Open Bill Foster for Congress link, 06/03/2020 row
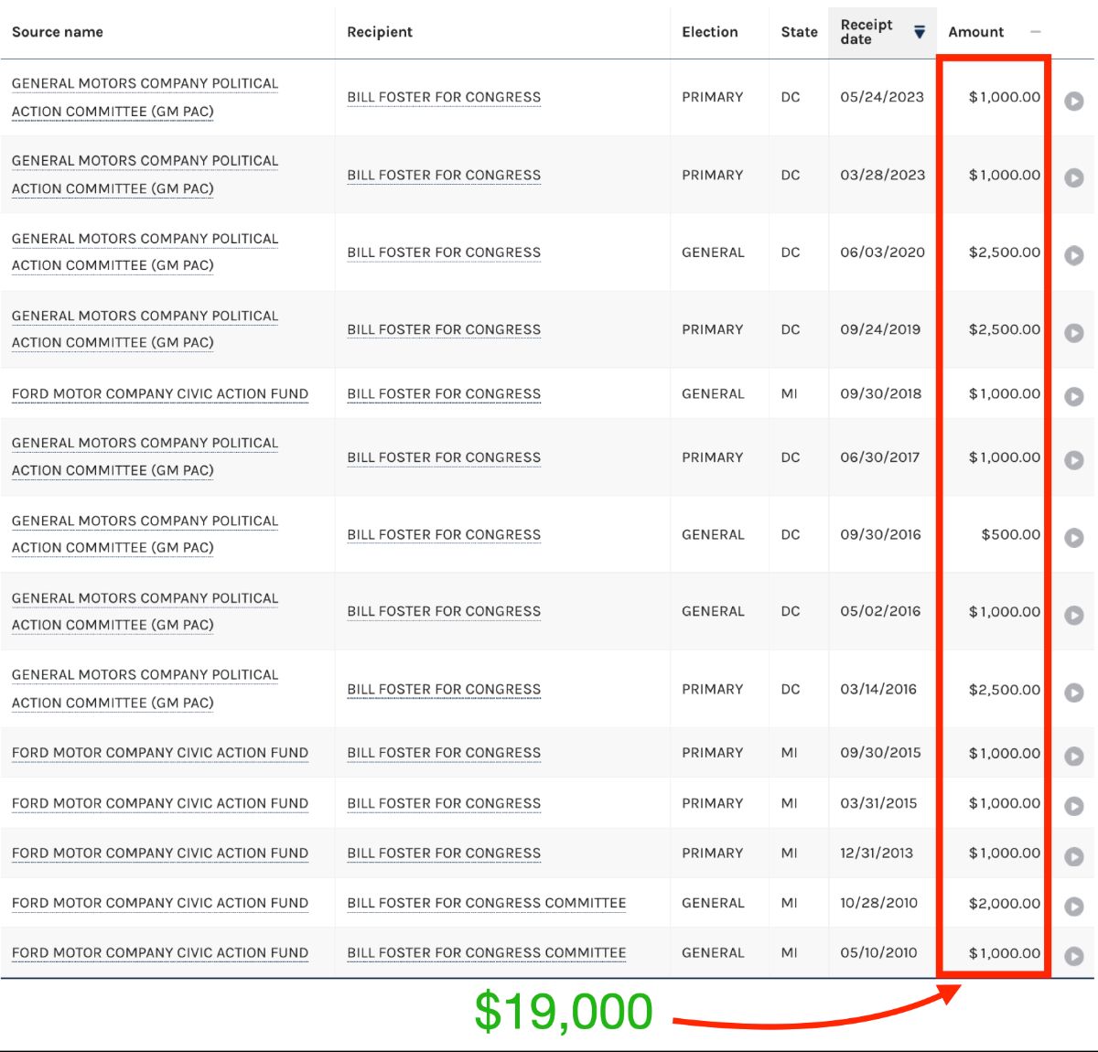 (444, 252)
